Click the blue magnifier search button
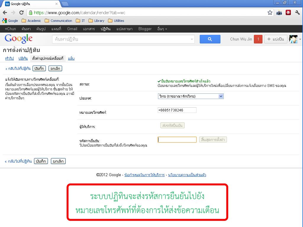Image resolution: width=303 pixels, height=227 pixels. pos(210,39)
